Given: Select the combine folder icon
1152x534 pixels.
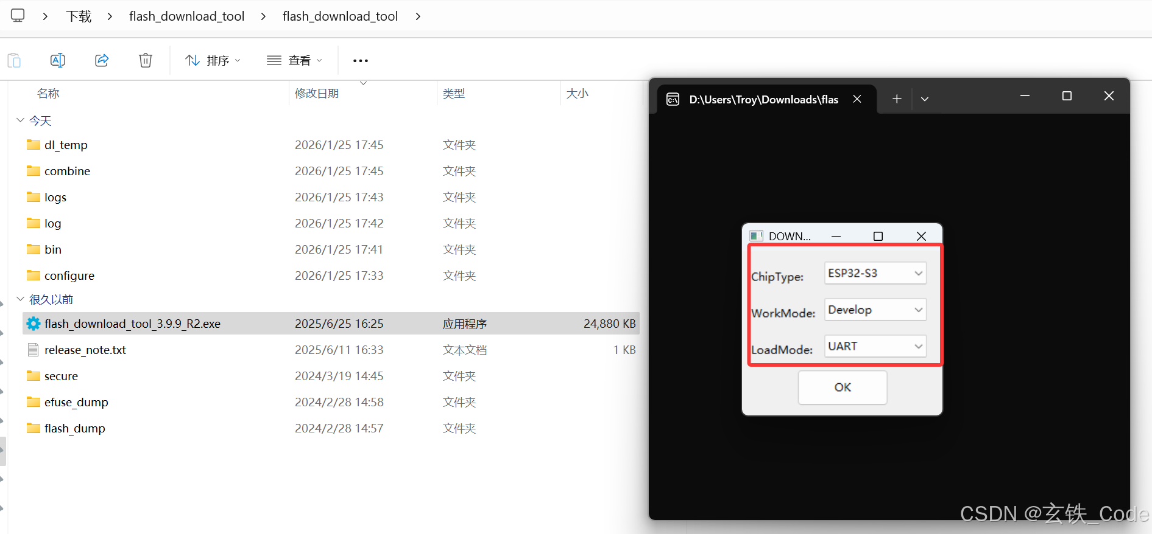Looking at the screenshot, I should 34,171.
